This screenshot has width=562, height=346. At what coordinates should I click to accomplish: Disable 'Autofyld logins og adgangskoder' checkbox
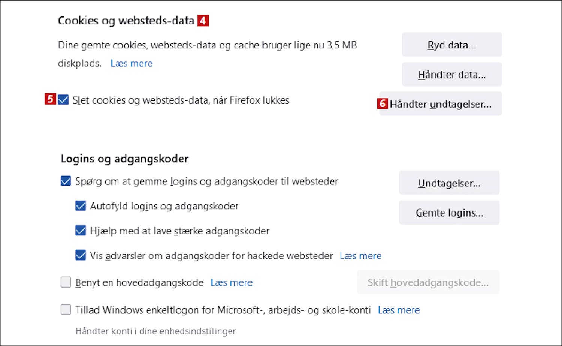point(81,206)
